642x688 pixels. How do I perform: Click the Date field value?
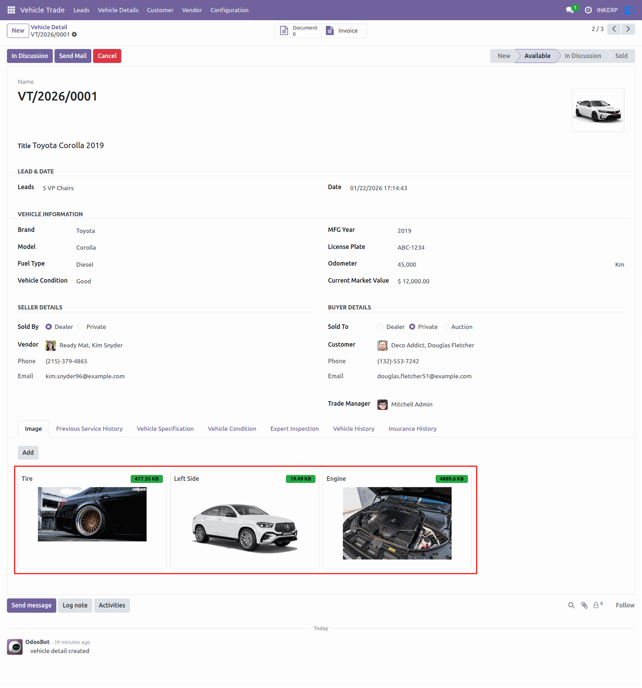(378, 188)
